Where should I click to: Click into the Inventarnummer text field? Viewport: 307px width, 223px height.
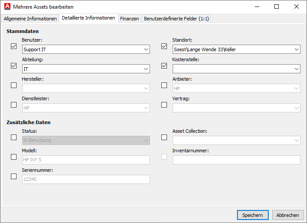click(x=236, y=160)
